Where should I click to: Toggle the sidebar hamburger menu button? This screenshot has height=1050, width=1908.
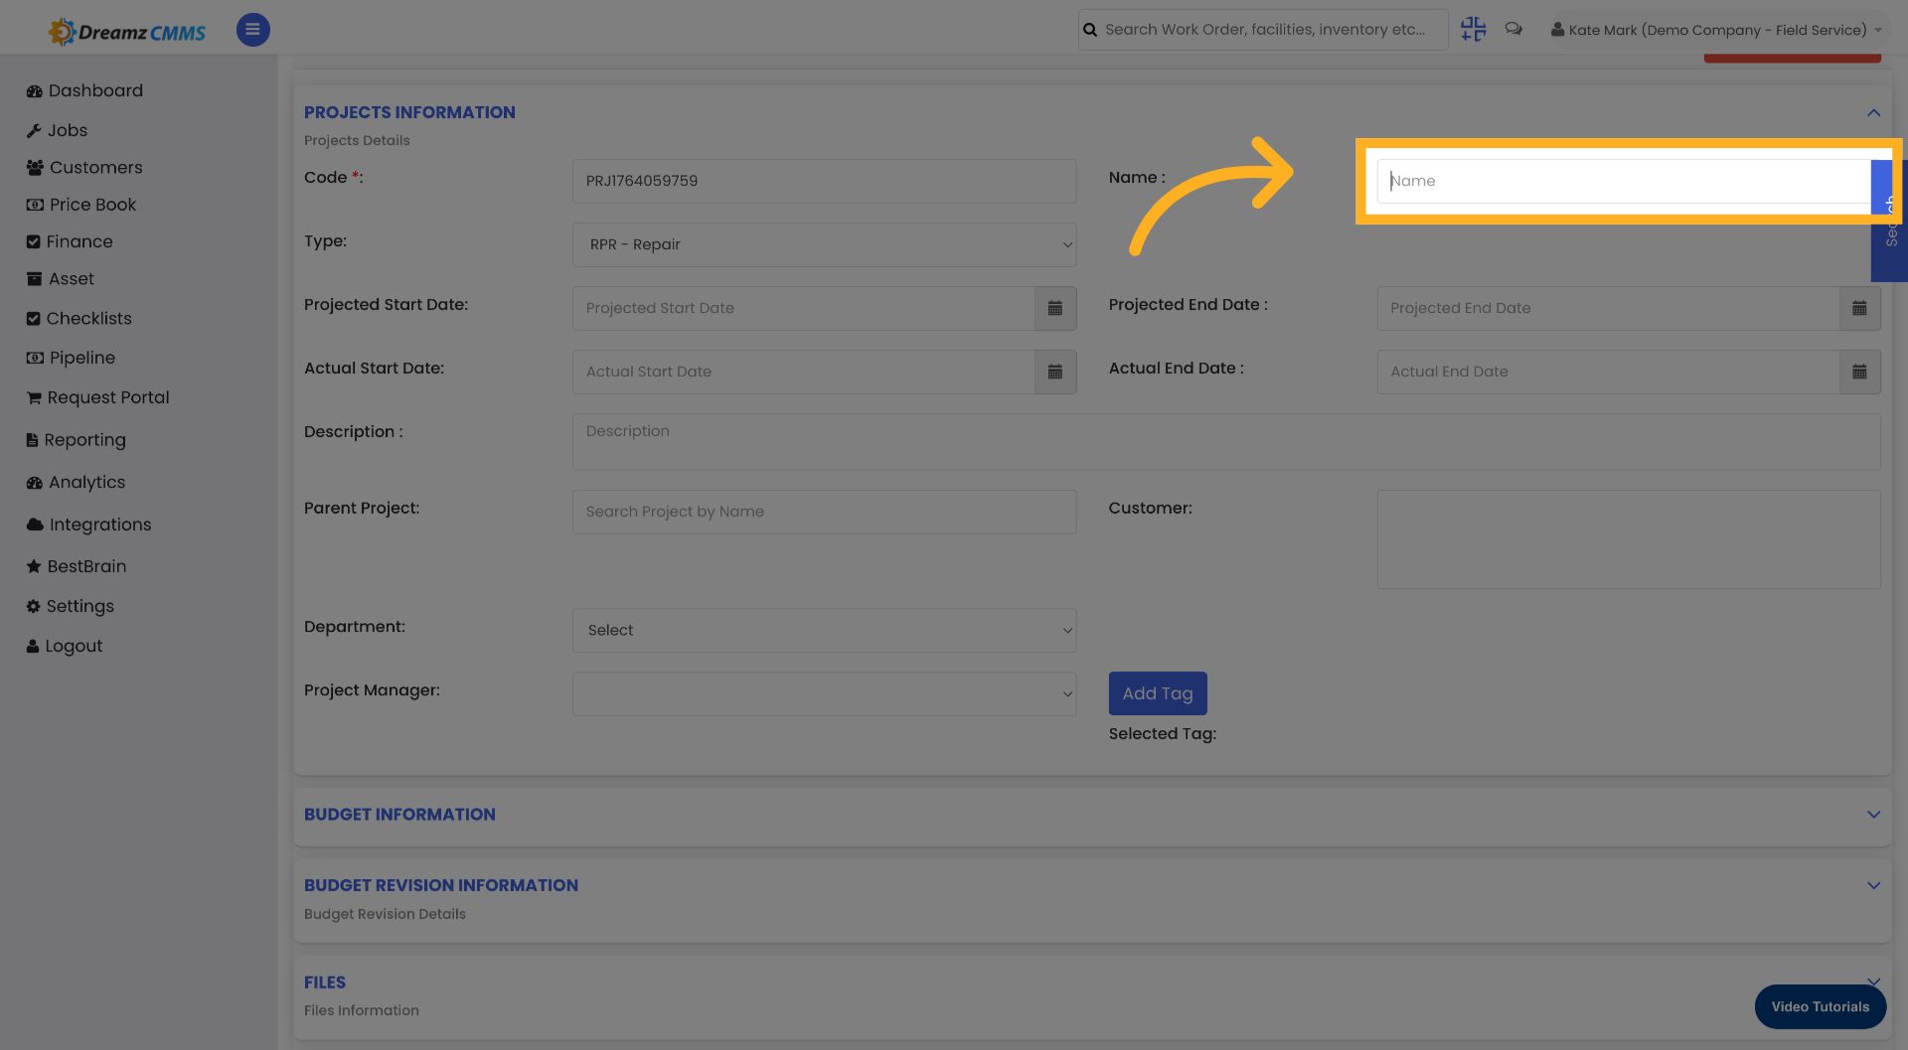pyautogui.click(x=252, y=30)
